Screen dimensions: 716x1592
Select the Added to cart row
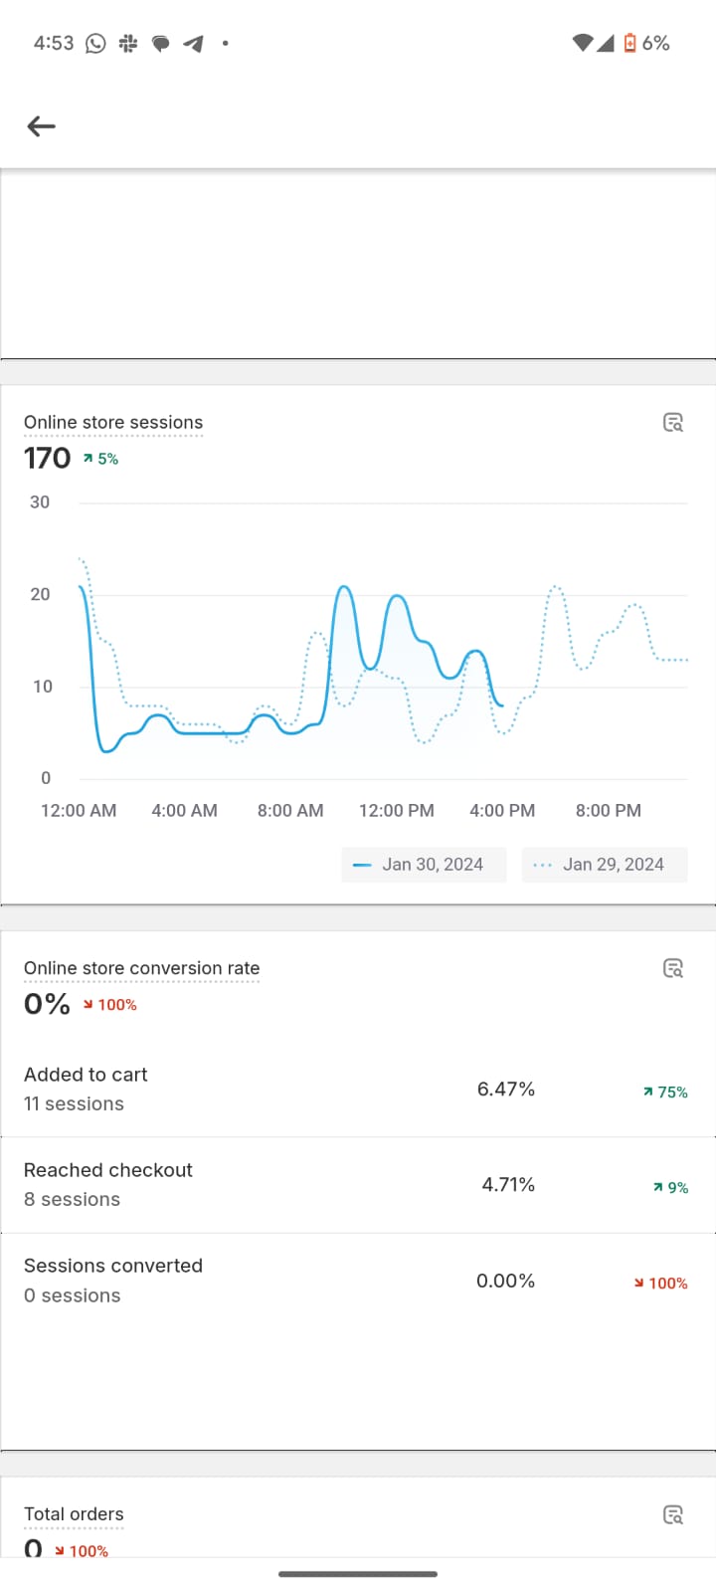point(358,1090)
